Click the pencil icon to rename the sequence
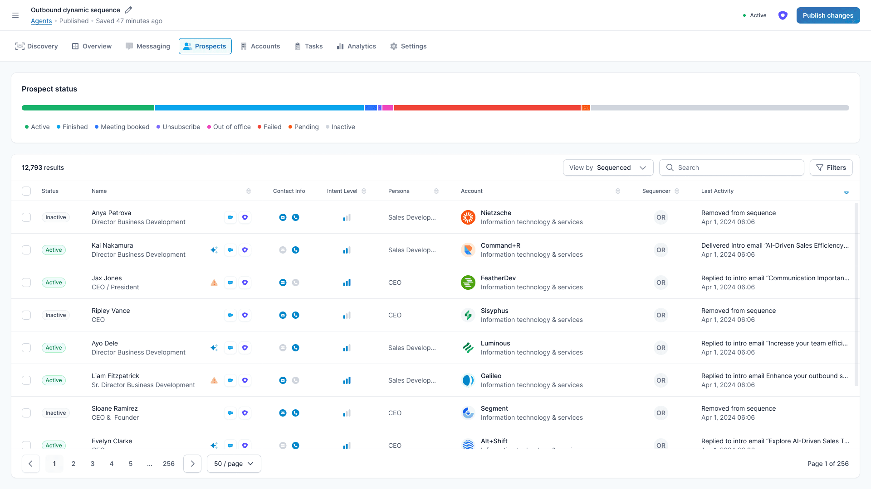 128,10
